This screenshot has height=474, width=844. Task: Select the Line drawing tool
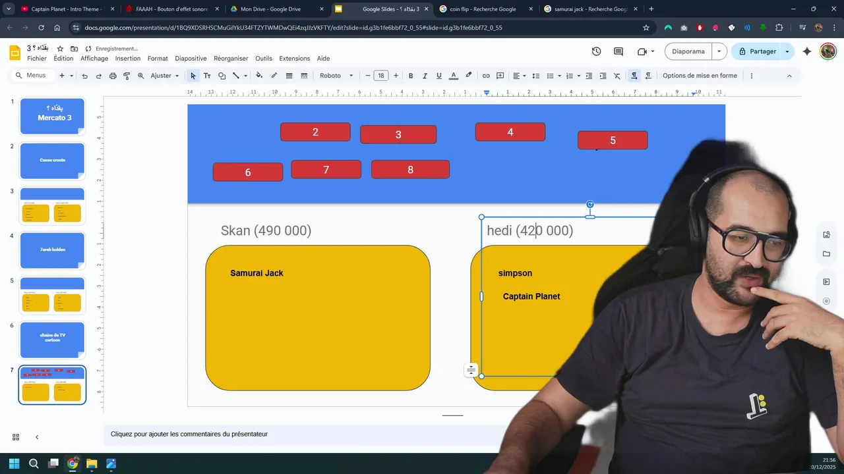click(x=235, y=76)
